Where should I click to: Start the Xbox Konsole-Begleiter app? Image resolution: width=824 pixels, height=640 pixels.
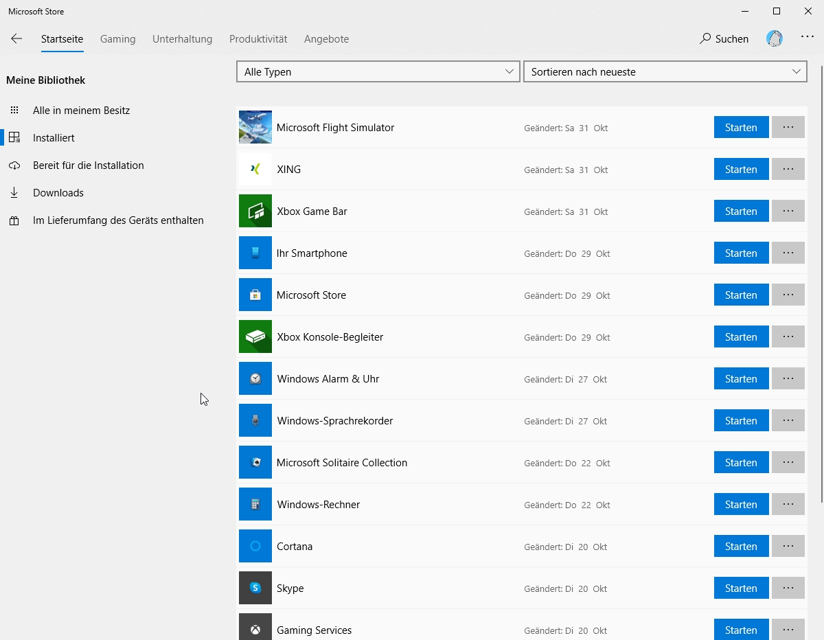741,337
